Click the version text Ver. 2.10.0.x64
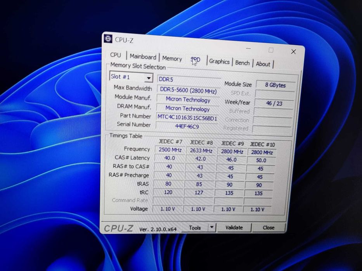Screen dimensions: 362x271 (158, 229)
